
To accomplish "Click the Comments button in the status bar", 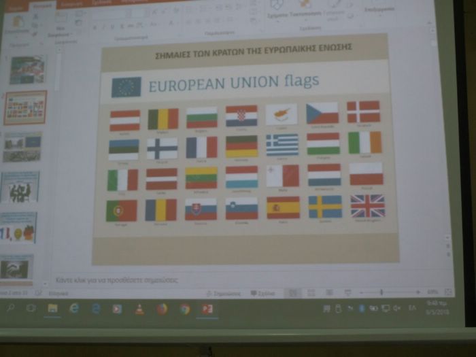I will click(262, 293).
